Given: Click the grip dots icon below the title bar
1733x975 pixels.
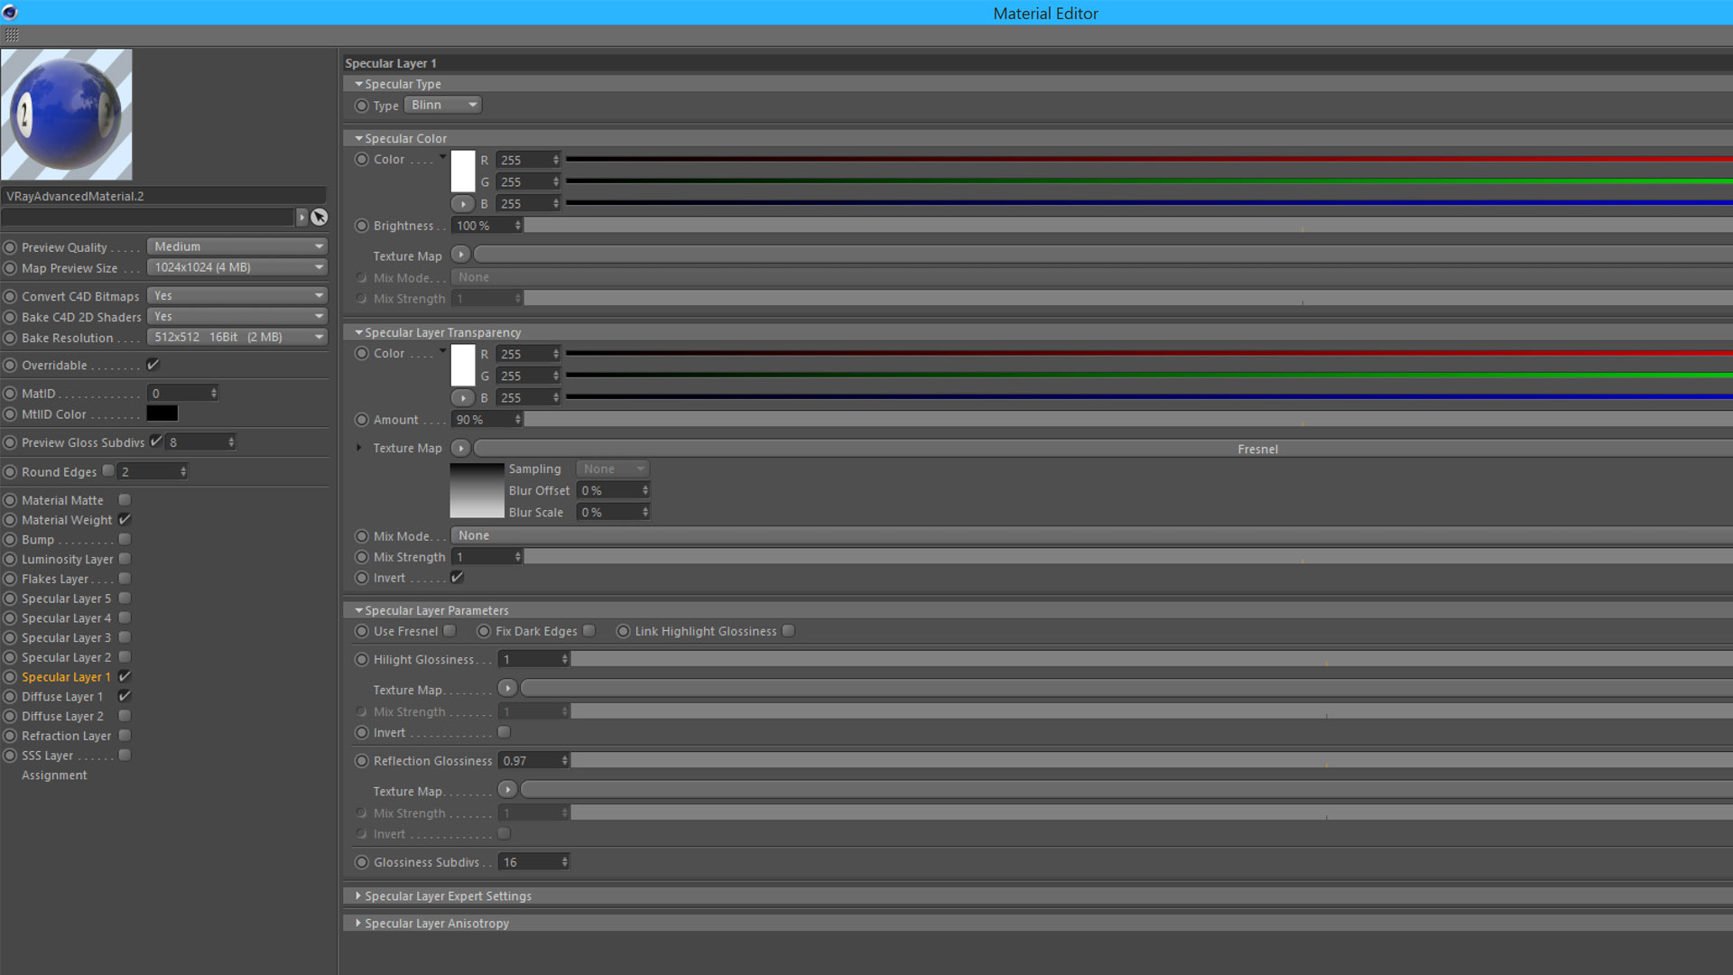Looking at the screenshot, I should 12,35.
